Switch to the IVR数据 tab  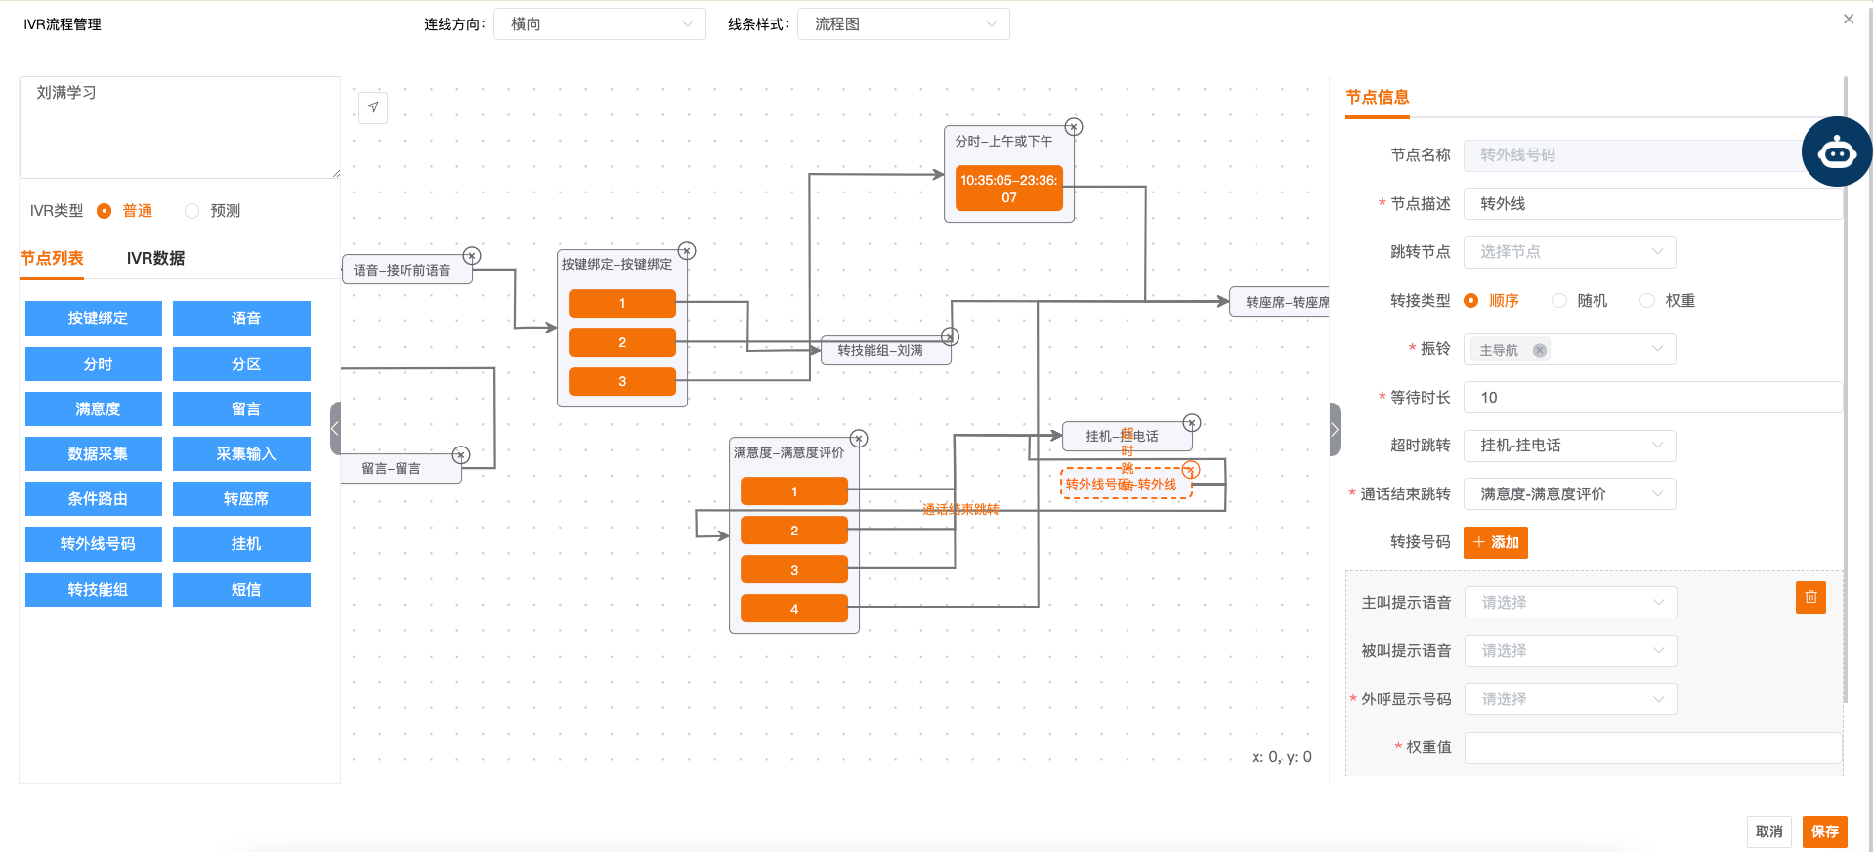[155, 259]
